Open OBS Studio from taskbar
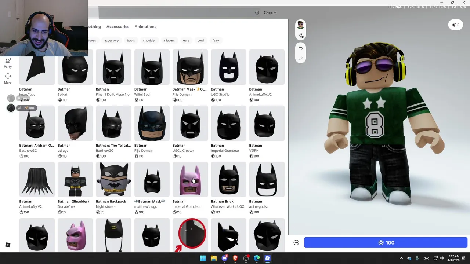This screenshot has height=264, width=470. [x=246, y=258]
